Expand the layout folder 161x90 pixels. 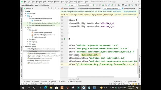tap(28, 39)
